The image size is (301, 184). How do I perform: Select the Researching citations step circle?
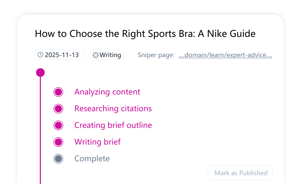(x=58, y=109)
